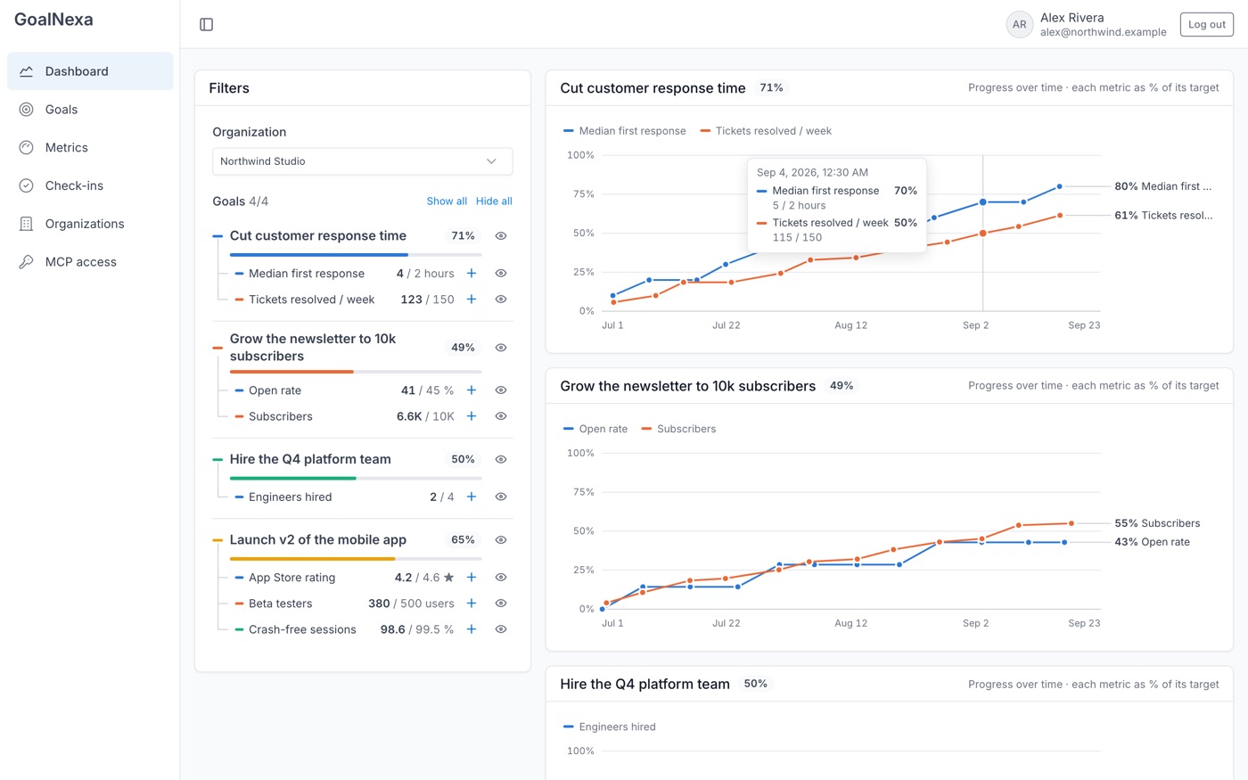The width and height of the screenshot is (1248, 780).
Task: Click the GoalNexa logo text
Action: coord(53,20)
